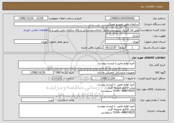Select the priority field عادی
Screen dimensions: 174x123
(x=122, y=36)
